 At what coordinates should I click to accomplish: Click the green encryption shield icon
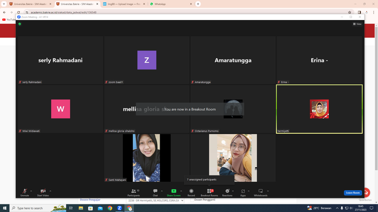pos(19,24)
